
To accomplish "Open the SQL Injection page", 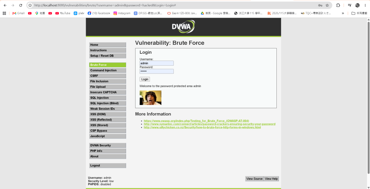I will (108, 98).
